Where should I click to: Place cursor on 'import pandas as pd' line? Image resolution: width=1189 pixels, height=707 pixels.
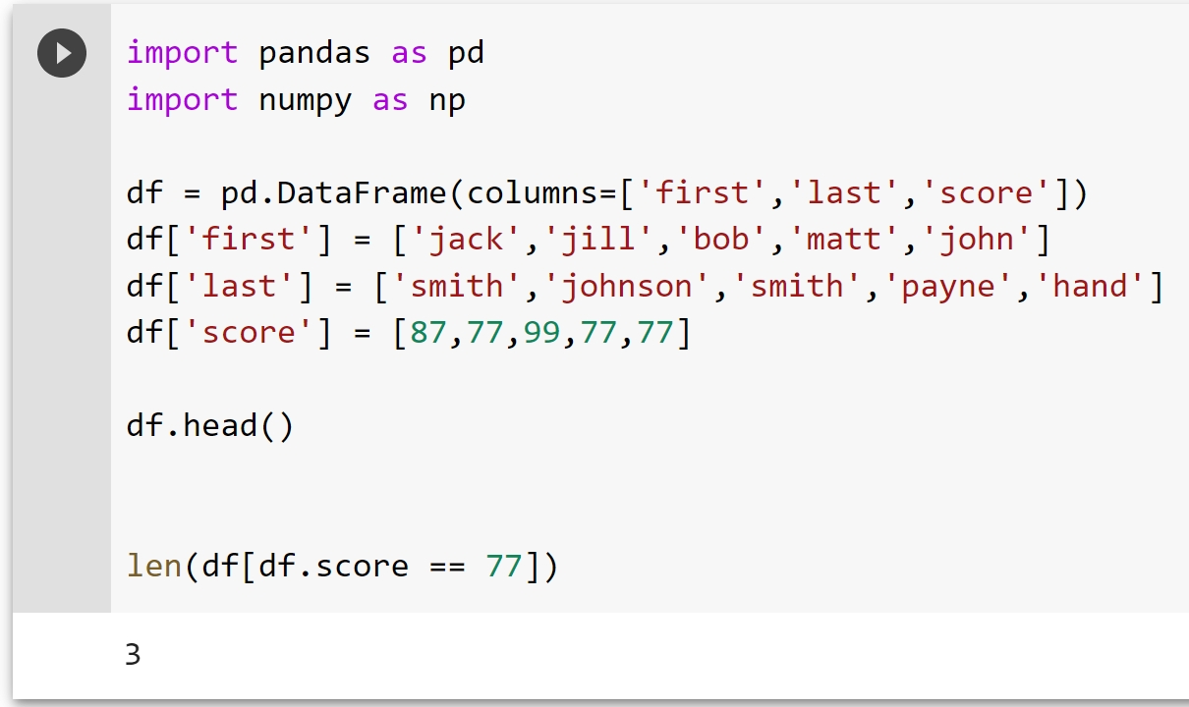click(306, 52)
